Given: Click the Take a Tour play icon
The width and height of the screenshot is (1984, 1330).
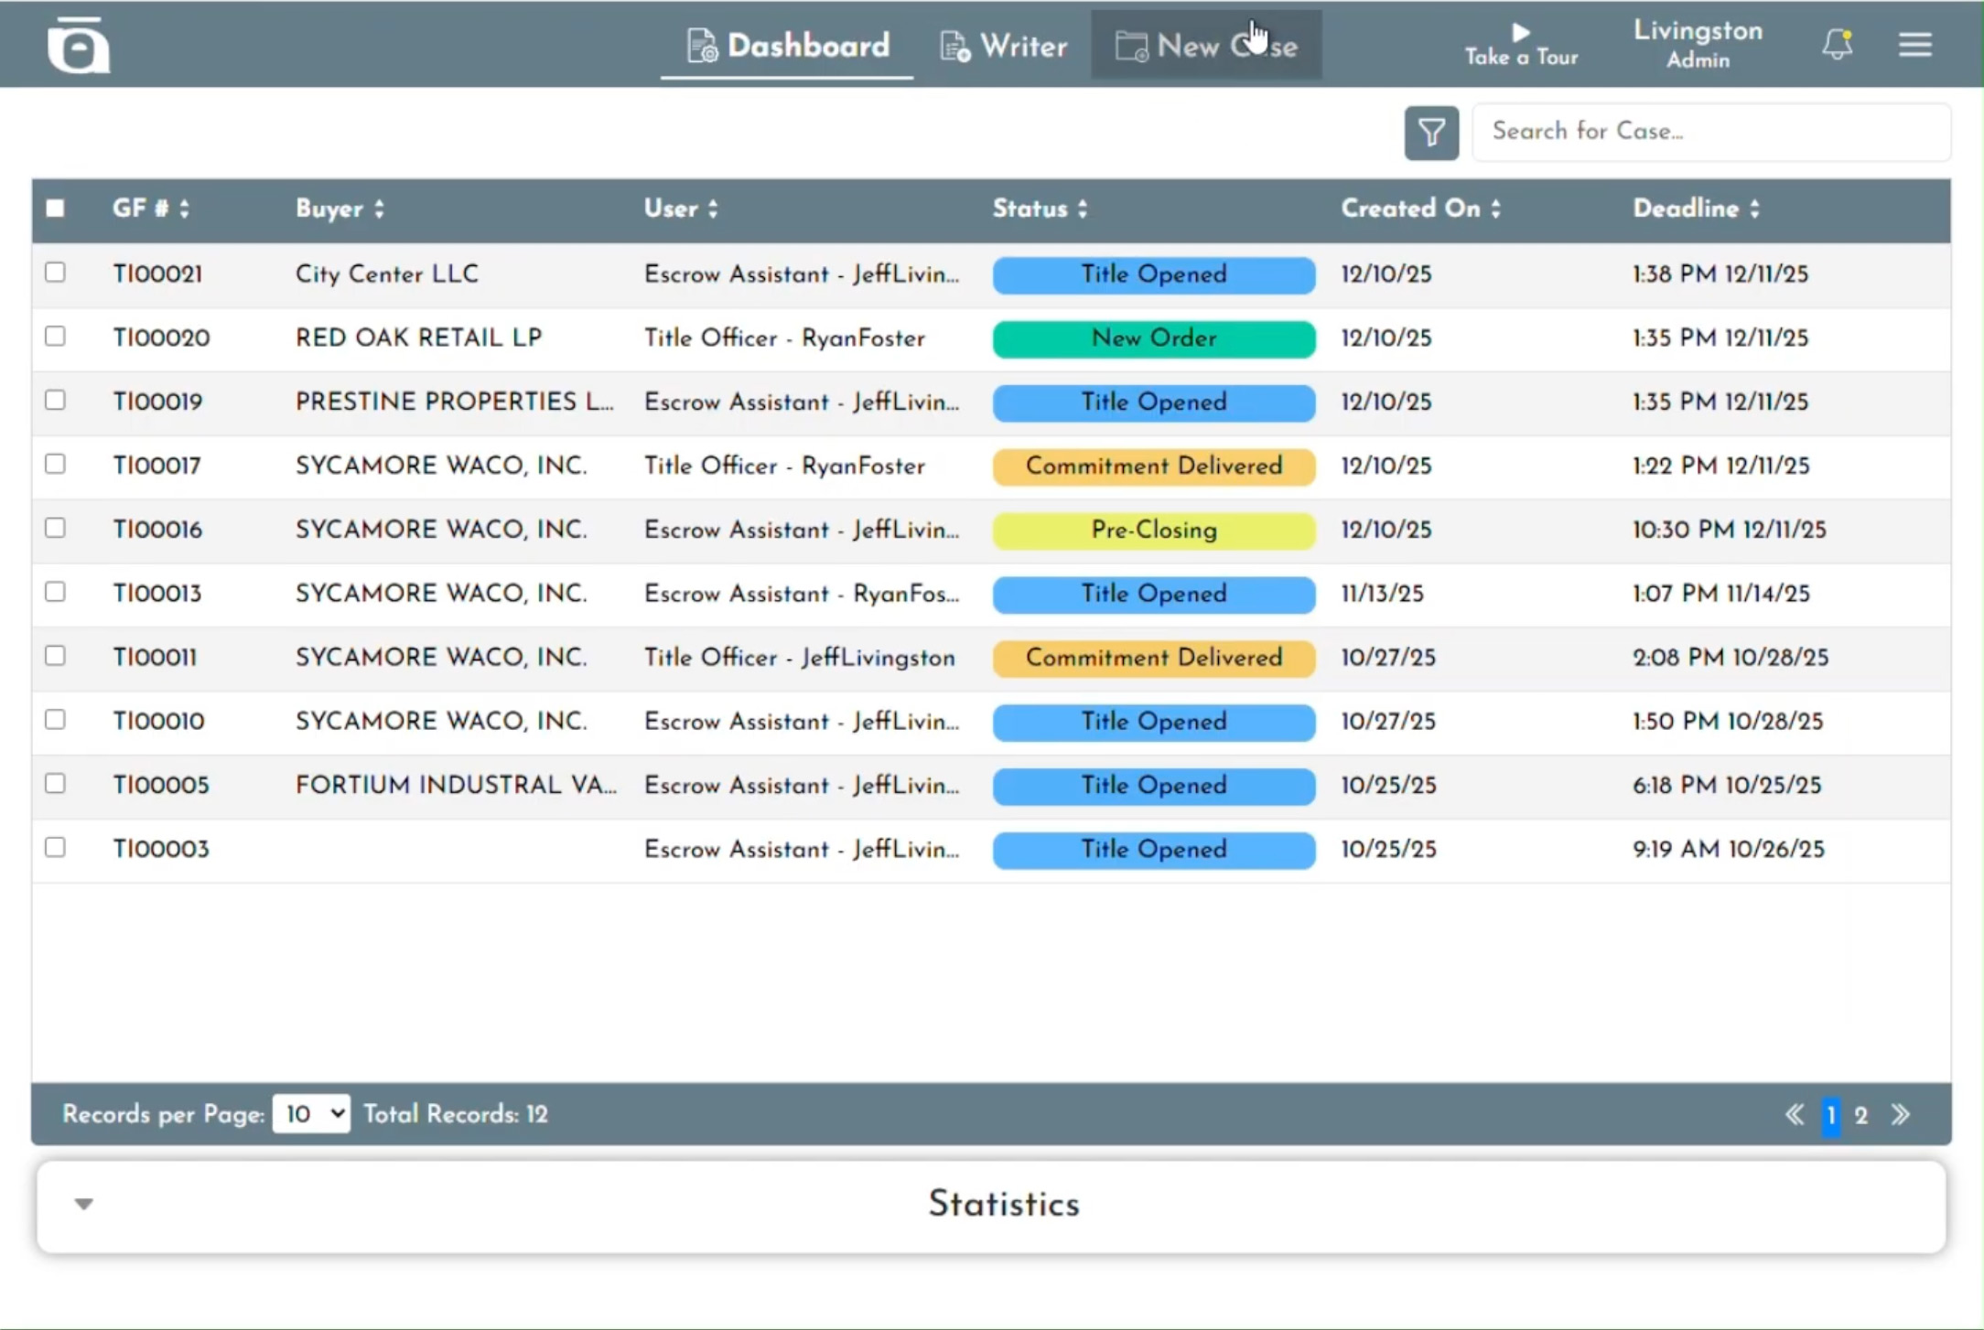Looking at the screenshot, I should point(1520,33).
